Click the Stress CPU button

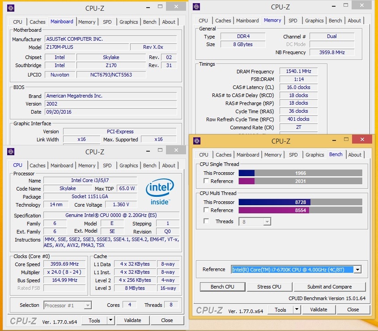[269, 287]
